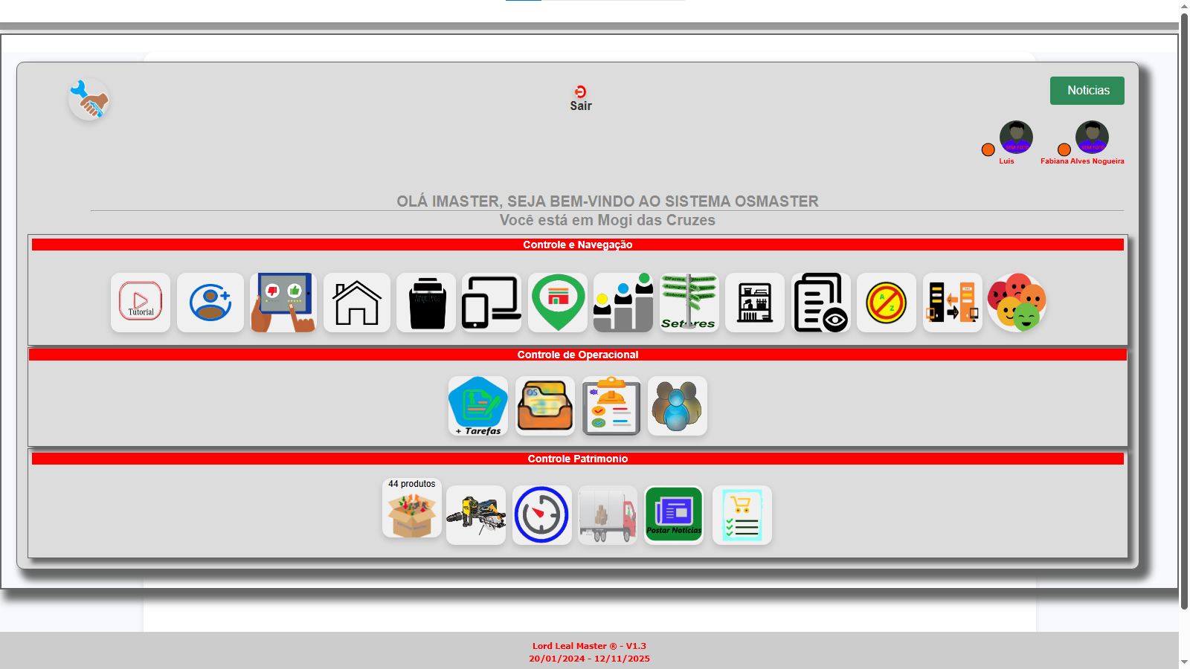Click the Postar Notícias icon
This screenshot has width=1190, height=669.
point(674,515)
